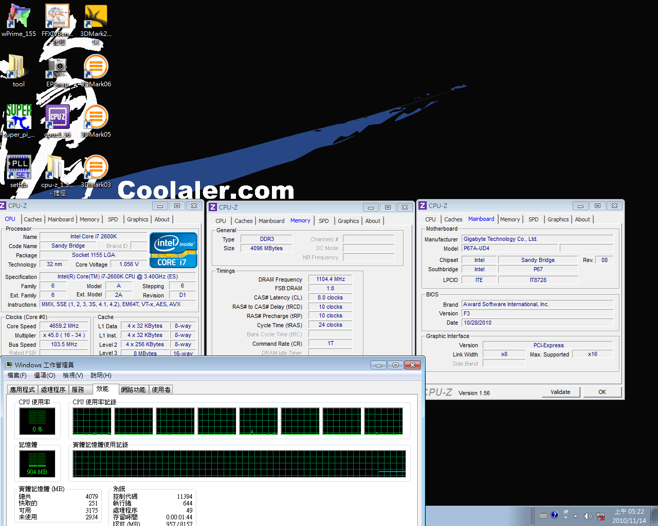
Task: Switch to SPD tab in right CPU-Z window
Action: 534,219
